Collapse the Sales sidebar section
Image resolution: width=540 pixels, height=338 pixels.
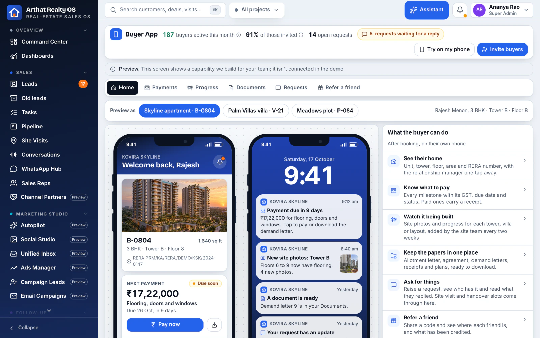point(85,73)
